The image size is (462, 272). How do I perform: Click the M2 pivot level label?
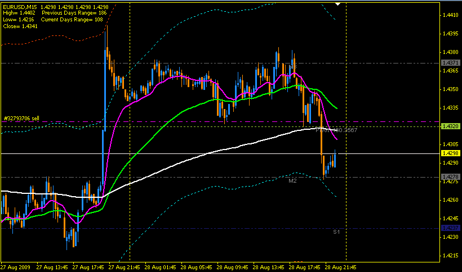click(x=292, y=181)
